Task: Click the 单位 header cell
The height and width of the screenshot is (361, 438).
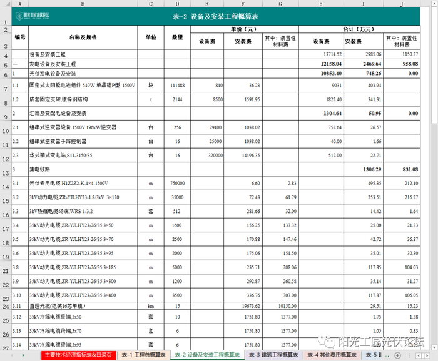Action: click(151, 37)
